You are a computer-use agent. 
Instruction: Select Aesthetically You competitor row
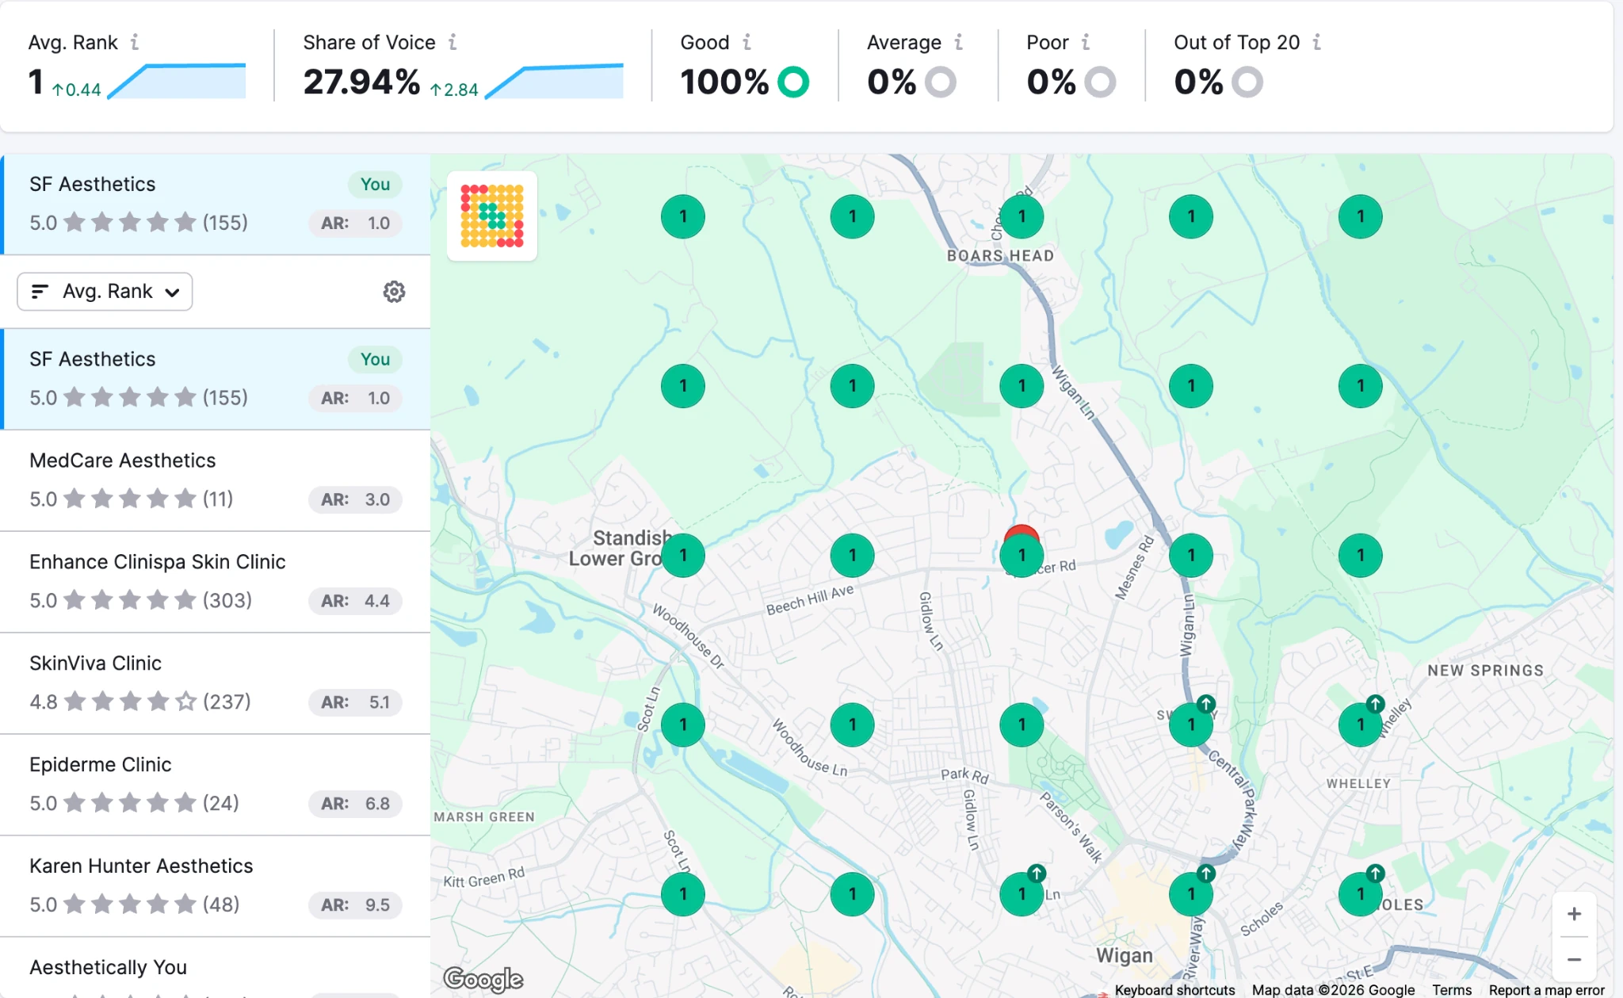click(x=216, y=968)
